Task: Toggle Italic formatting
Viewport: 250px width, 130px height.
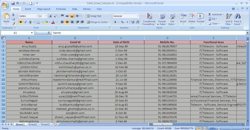Action: pos(25,22)
